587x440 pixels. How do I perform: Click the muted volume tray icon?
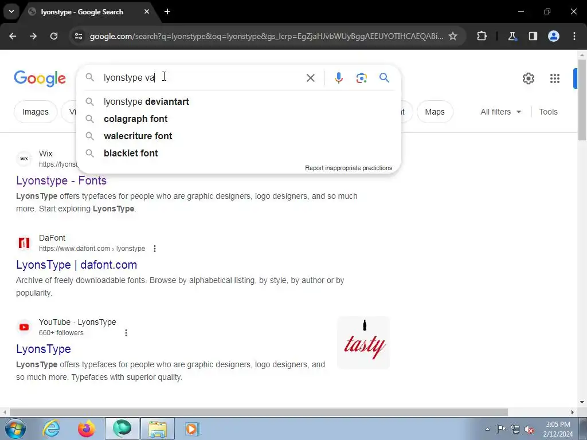coord(529,429)
